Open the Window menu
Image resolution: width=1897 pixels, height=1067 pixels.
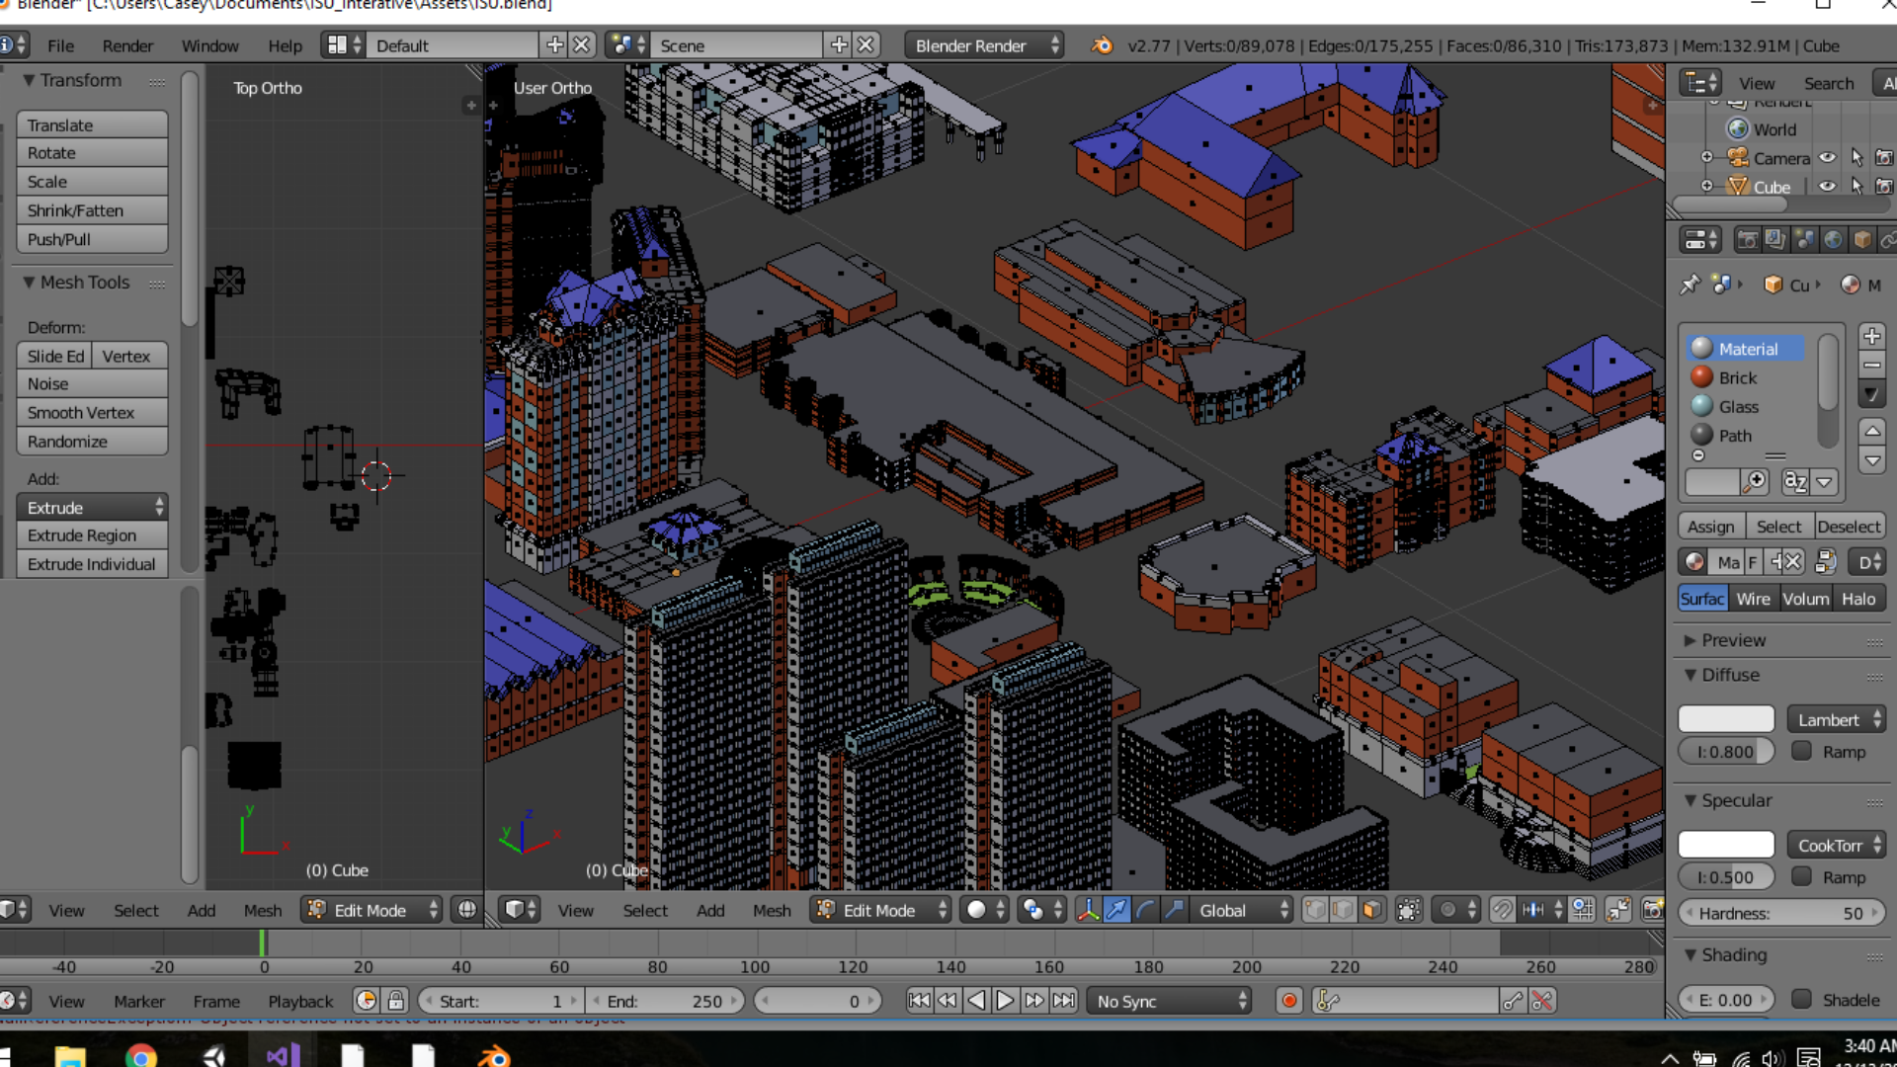tap(209, 45)
